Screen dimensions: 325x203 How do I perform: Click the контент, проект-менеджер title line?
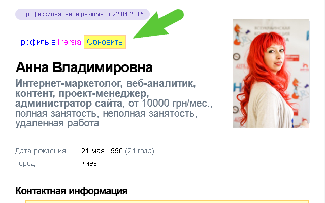(82, 93)
